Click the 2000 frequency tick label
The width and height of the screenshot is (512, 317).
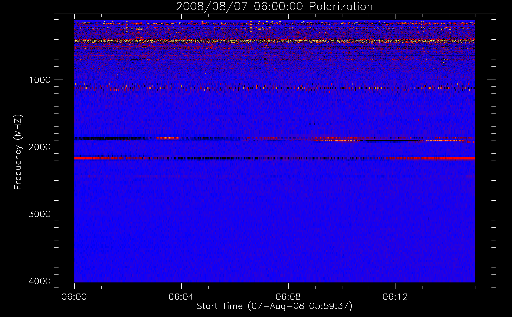tap(40, 147)
